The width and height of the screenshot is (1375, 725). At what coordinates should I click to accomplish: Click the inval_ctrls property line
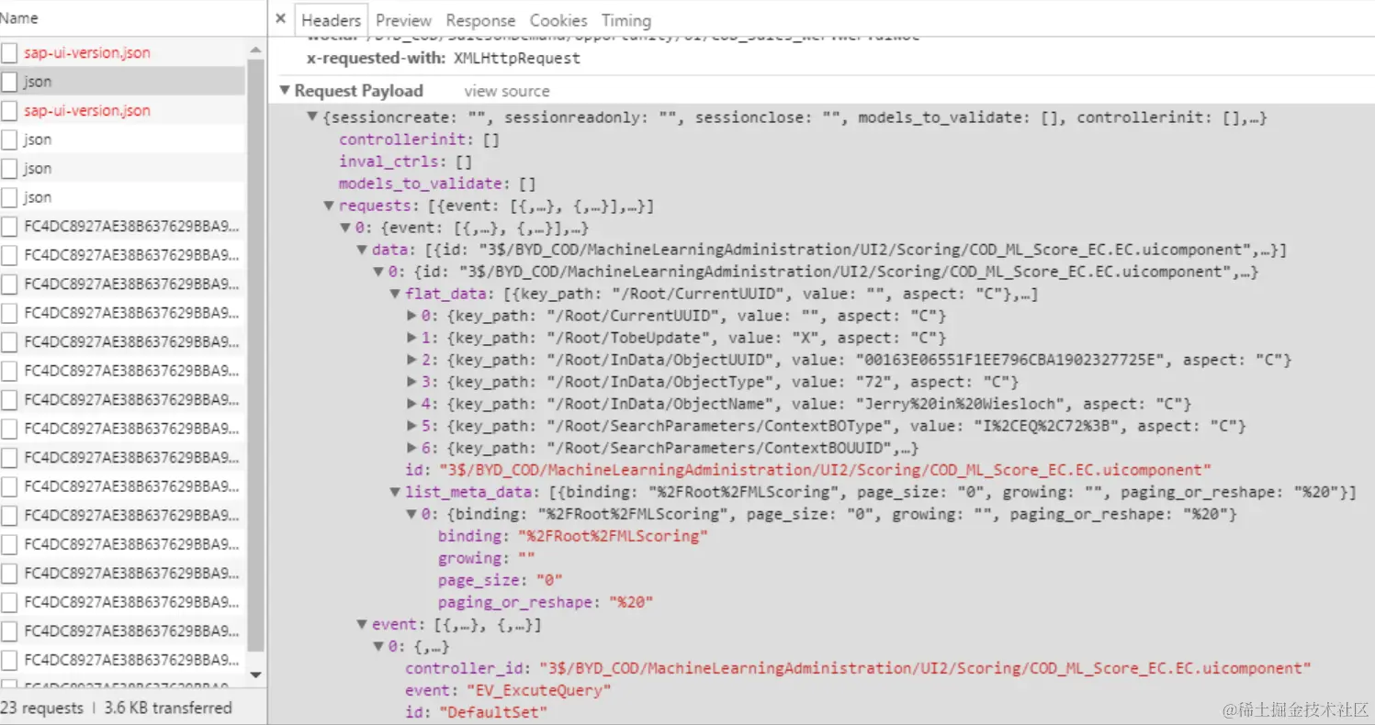(x=405, y=162)
